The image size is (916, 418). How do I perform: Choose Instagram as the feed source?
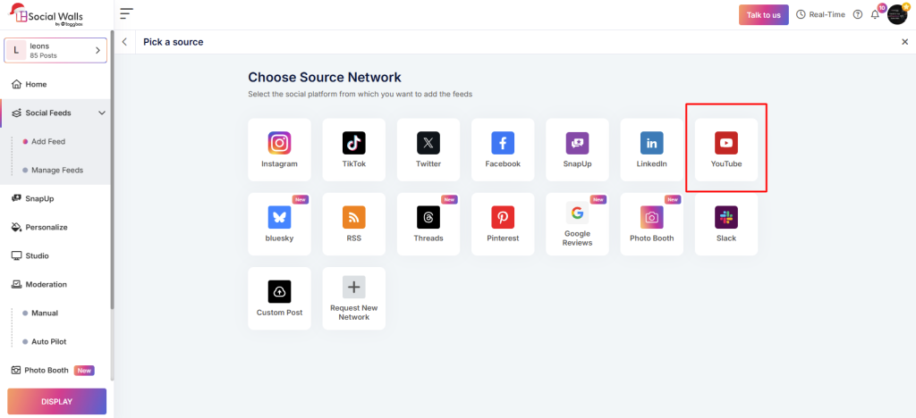279,149
